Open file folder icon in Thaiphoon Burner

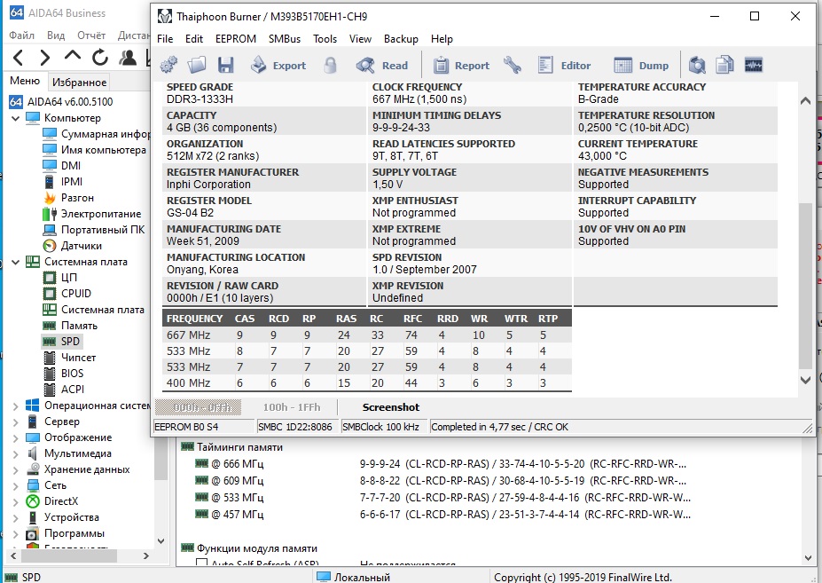click(197, 65)
